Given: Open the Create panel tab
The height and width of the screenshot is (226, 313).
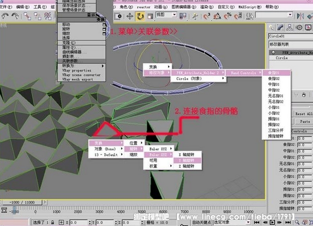Looking at the screenshot, I should (272, 28).
